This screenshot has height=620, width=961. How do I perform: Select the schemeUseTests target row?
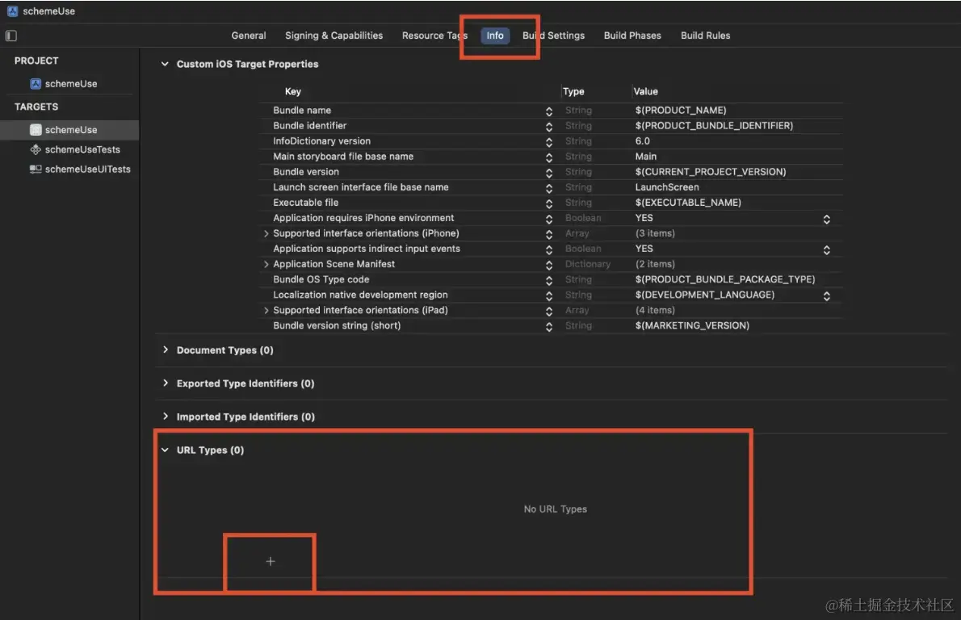70,149
